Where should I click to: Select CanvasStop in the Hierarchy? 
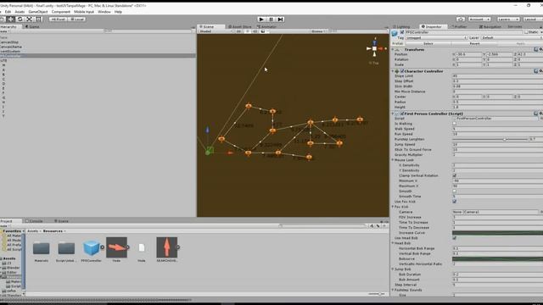click(x=9, y=42)
